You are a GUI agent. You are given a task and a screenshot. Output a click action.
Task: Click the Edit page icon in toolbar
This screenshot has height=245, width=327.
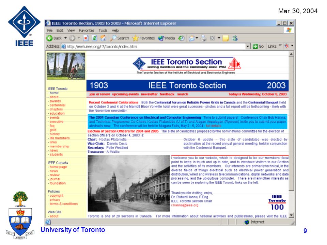212,38
